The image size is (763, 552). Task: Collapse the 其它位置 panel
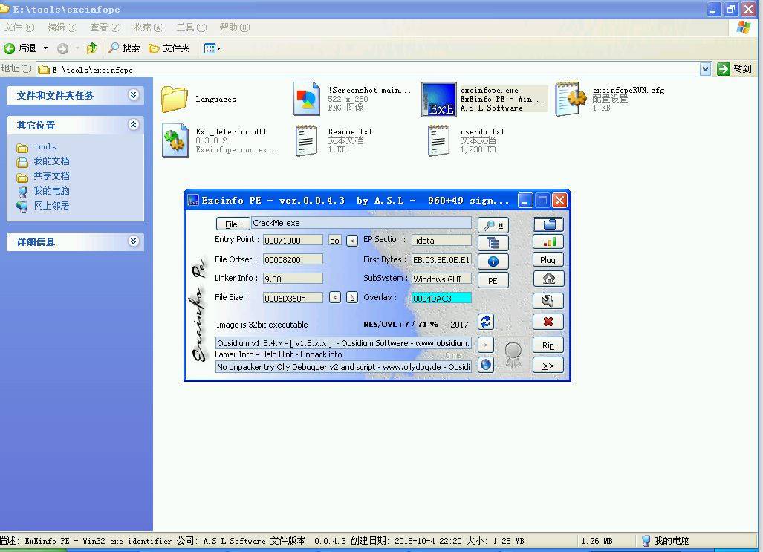click(x=133, y=125)
